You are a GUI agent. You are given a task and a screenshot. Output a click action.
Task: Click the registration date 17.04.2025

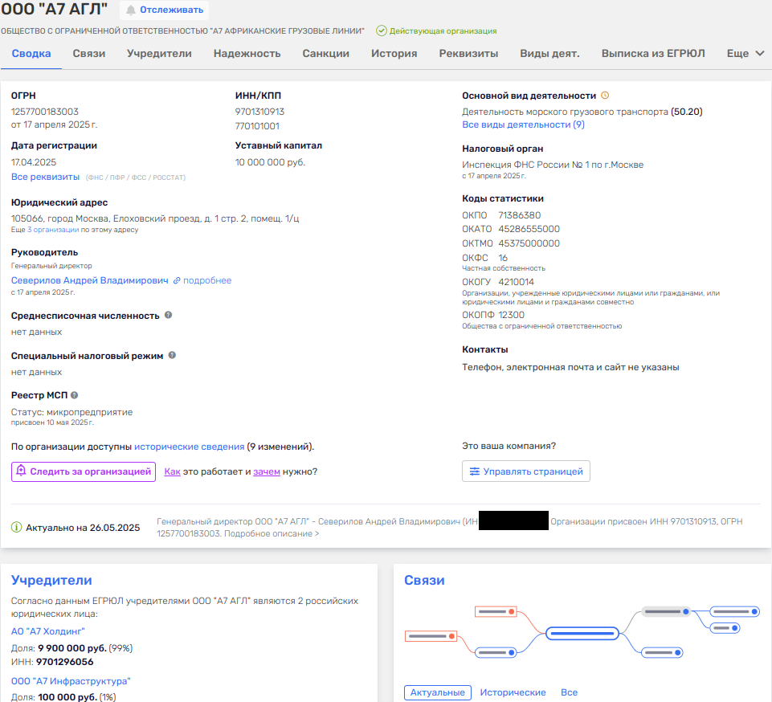pyautogui.click(x=34, y=162)
